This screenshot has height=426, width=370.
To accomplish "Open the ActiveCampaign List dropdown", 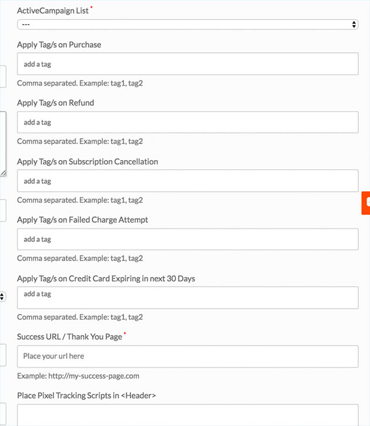I will [x=187, y=25].
